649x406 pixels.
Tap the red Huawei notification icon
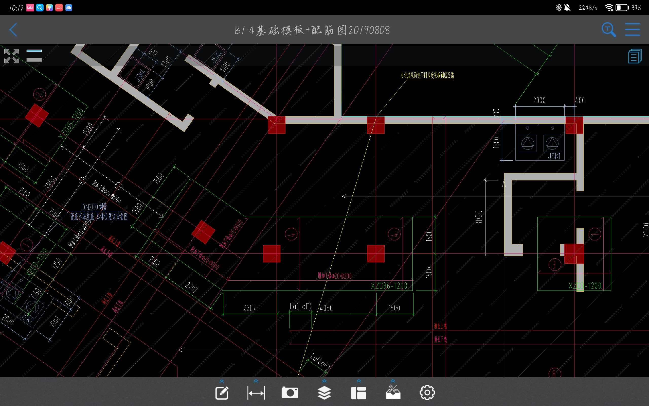click(59, 8)
